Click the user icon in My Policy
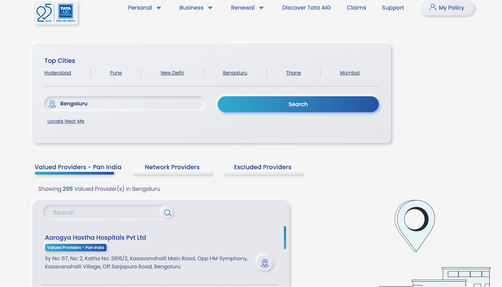The image size is (502, 287). click(x=432, y=7)
